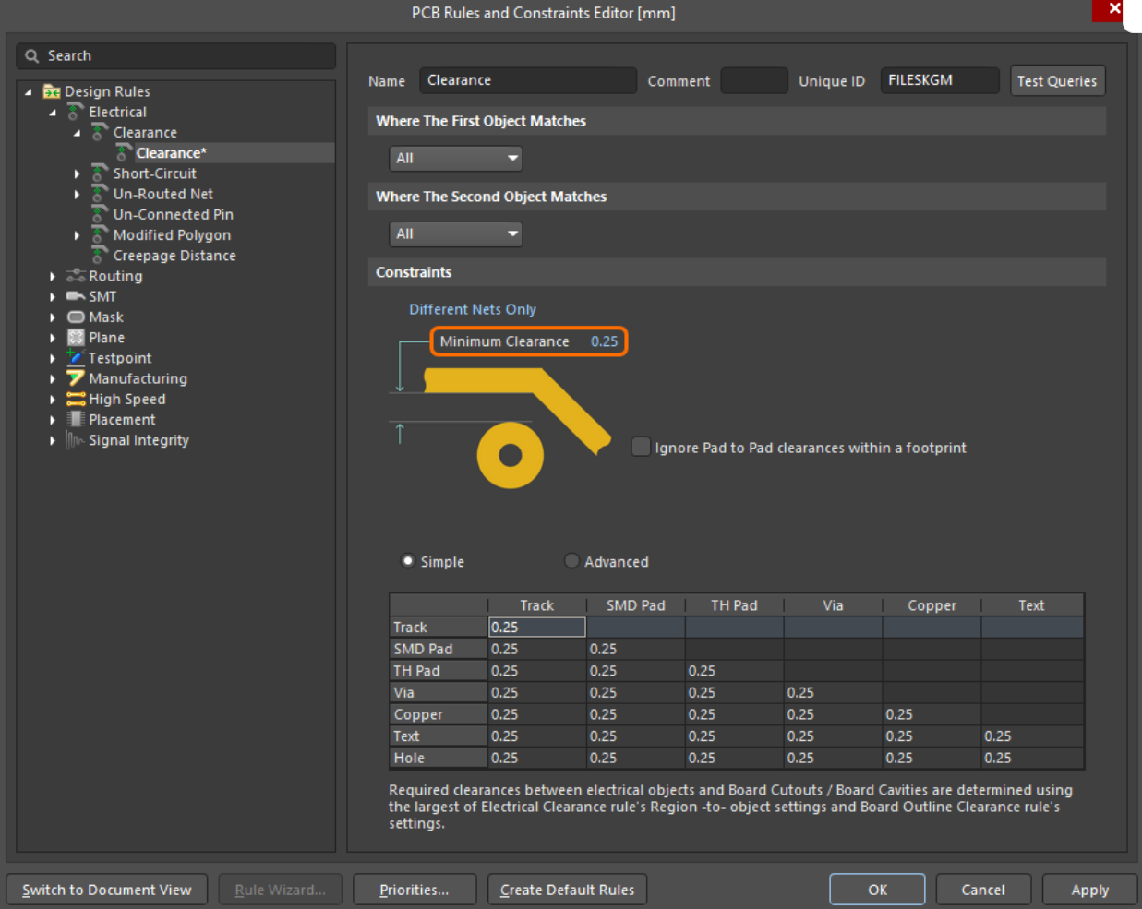The height and width of the screenshot is (909, 1142).
Task: Click the Signal Integrity category icon
Action: (x=76, y=440)
